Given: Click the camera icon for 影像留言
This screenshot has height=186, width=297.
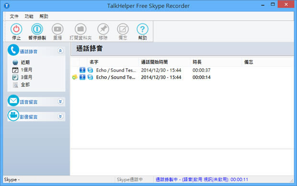Looking at the screenshot, I should click(13, 115).
